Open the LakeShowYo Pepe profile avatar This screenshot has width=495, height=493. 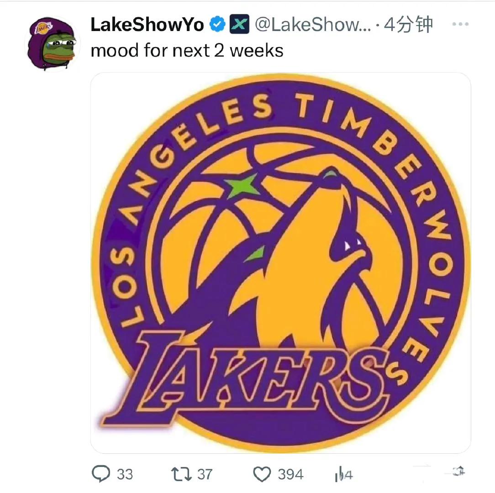pyautogui.click(x=52, y=43)
